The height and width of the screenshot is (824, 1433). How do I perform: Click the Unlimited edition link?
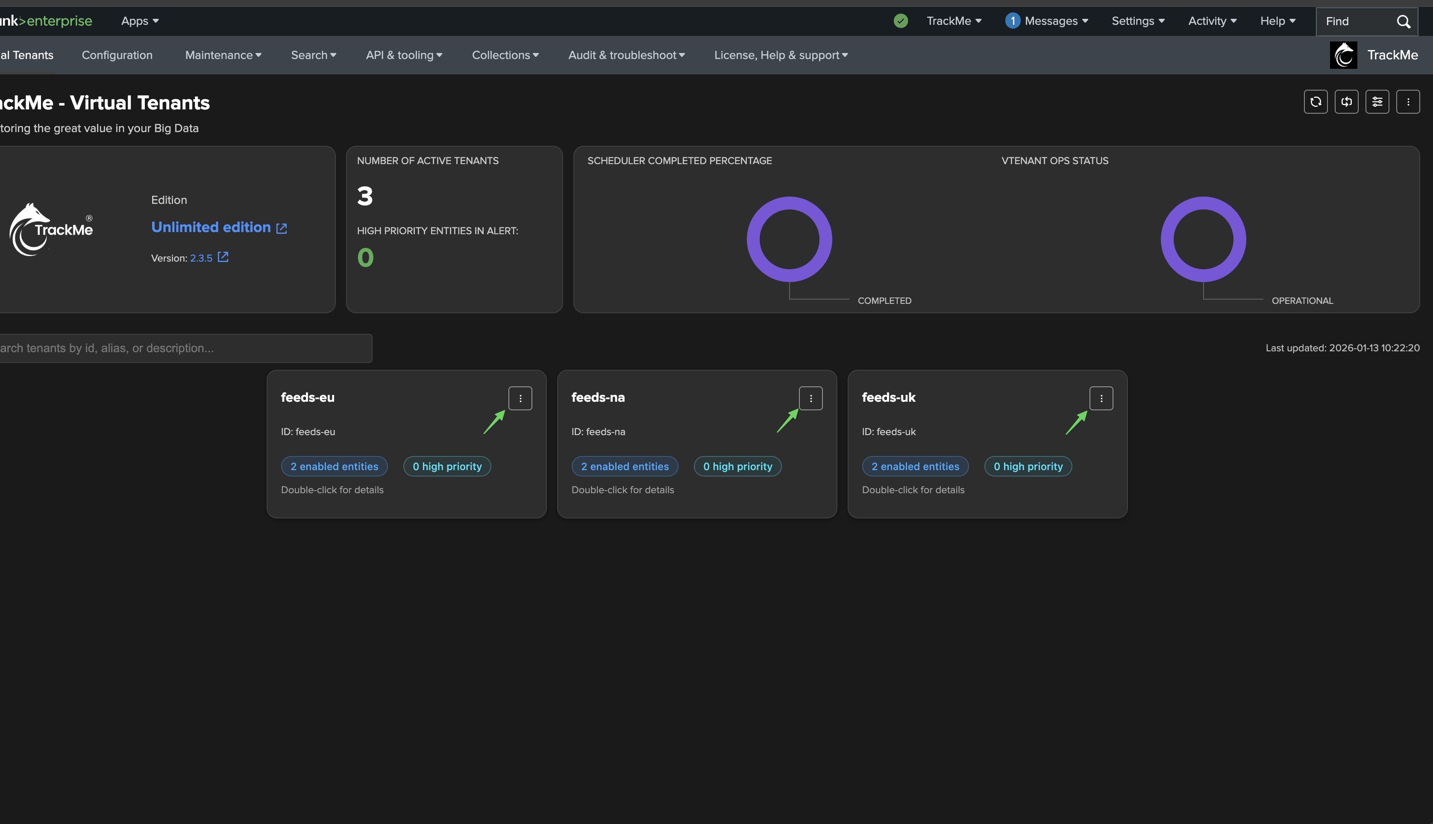click(211, 227)
